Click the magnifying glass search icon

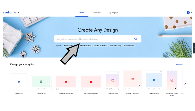[135, 39]
